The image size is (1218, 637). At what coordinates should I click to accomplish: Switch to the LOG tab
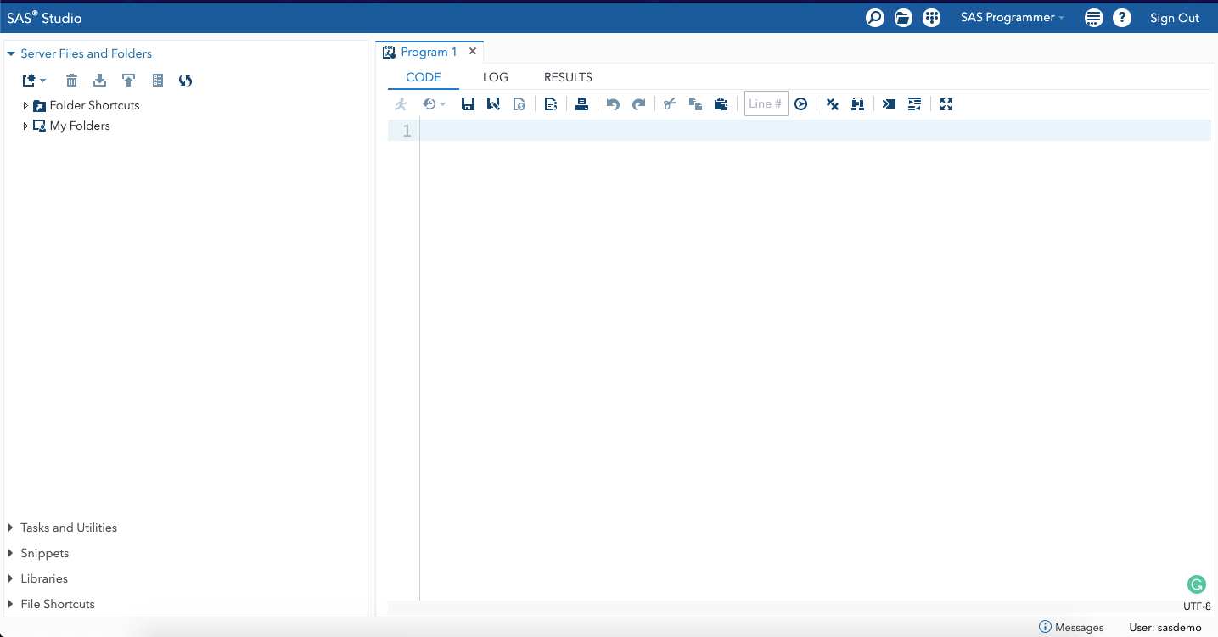point(495,77)
